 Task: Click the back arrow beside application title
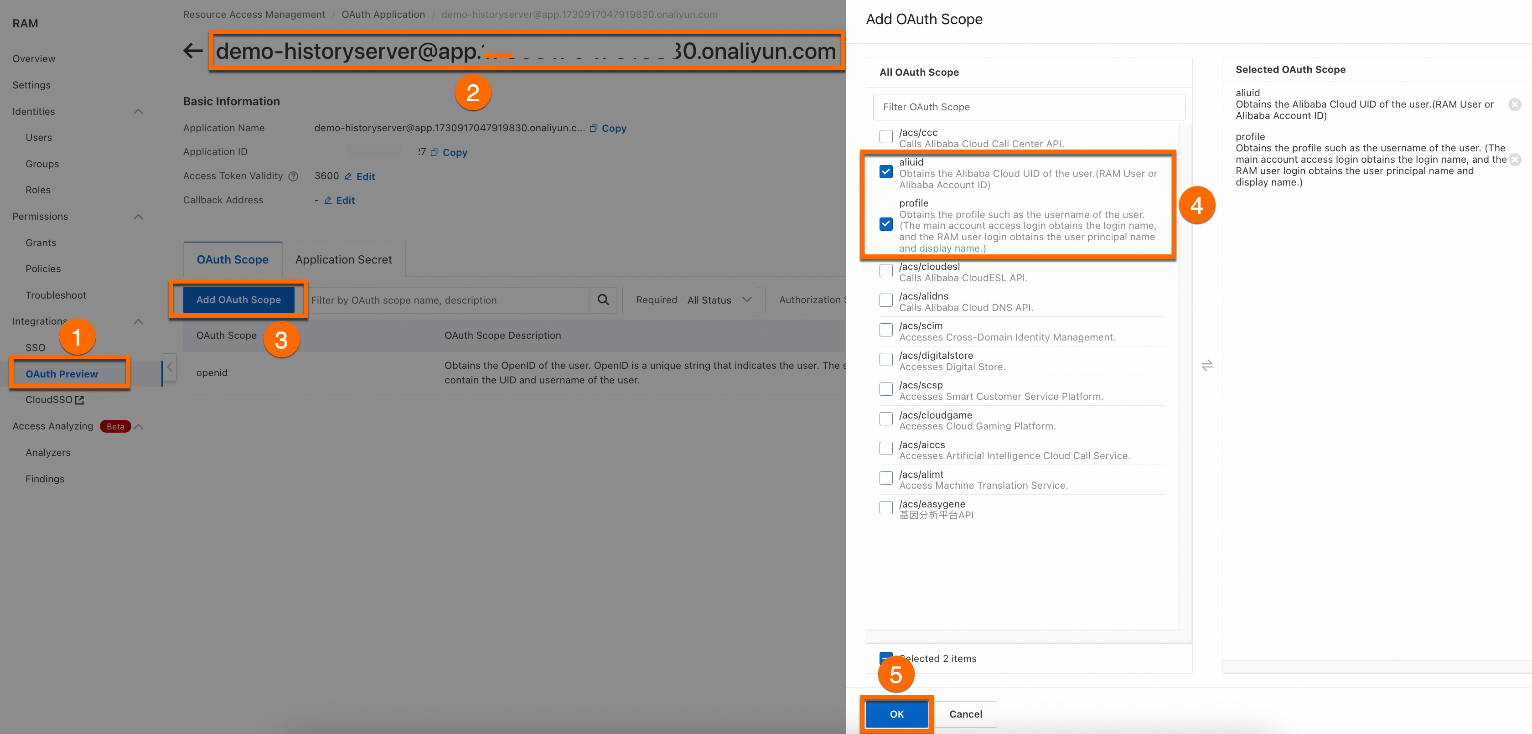[x=193, y=51]
